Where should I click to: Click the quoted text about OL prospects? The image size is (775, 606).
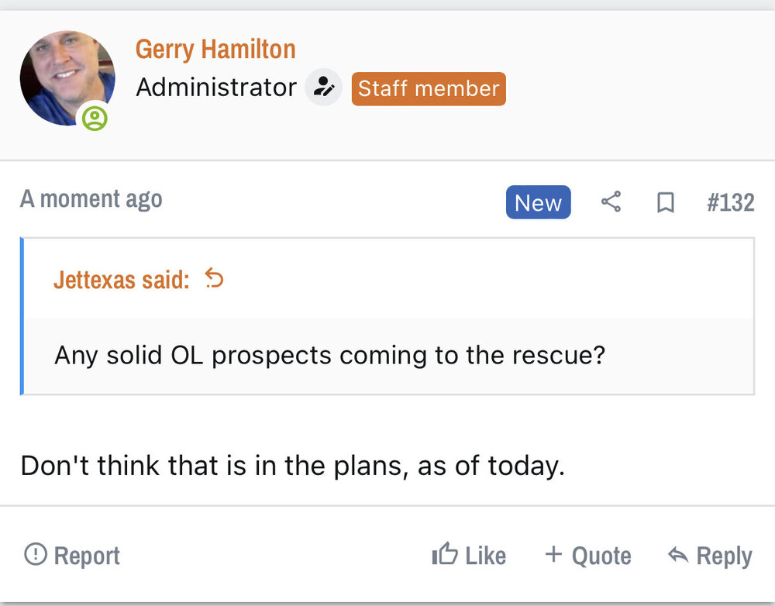click(x=329, y=356)
